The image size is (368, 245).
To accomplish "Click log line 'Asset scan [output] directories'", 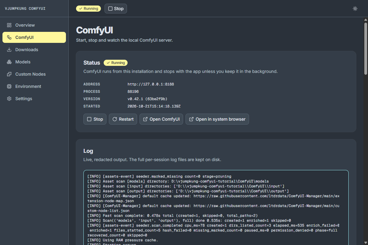I will click(188, 191).
